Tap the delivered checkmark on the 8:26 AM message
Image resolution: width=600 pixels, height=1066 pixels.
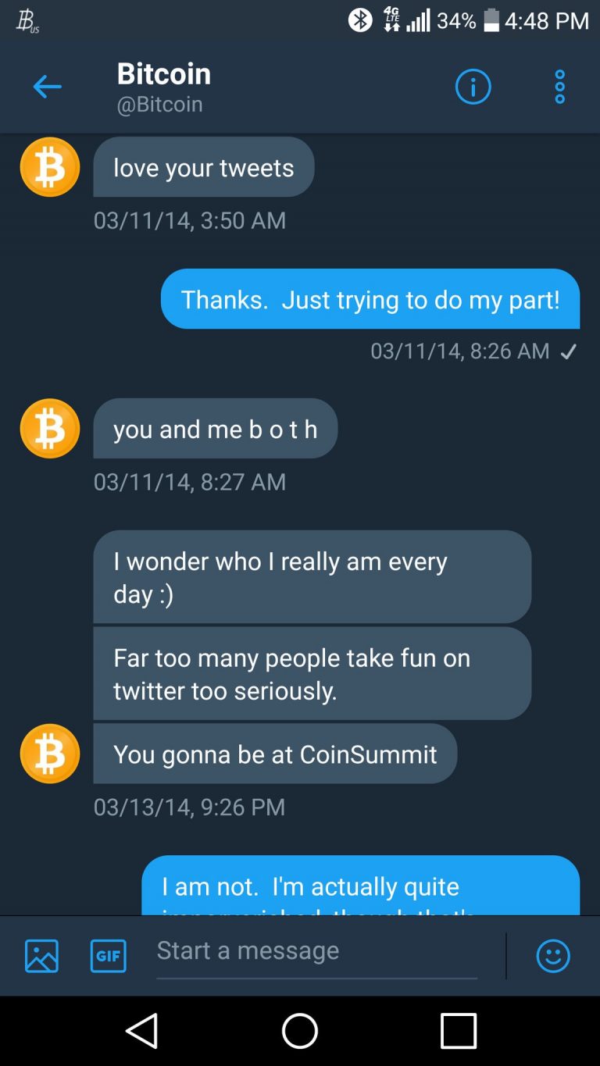(569, 351)
